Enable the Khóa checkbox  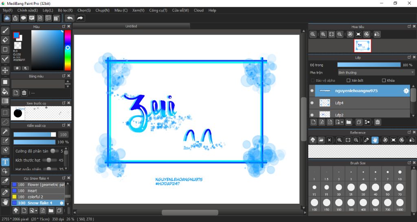tap(384, 81)
